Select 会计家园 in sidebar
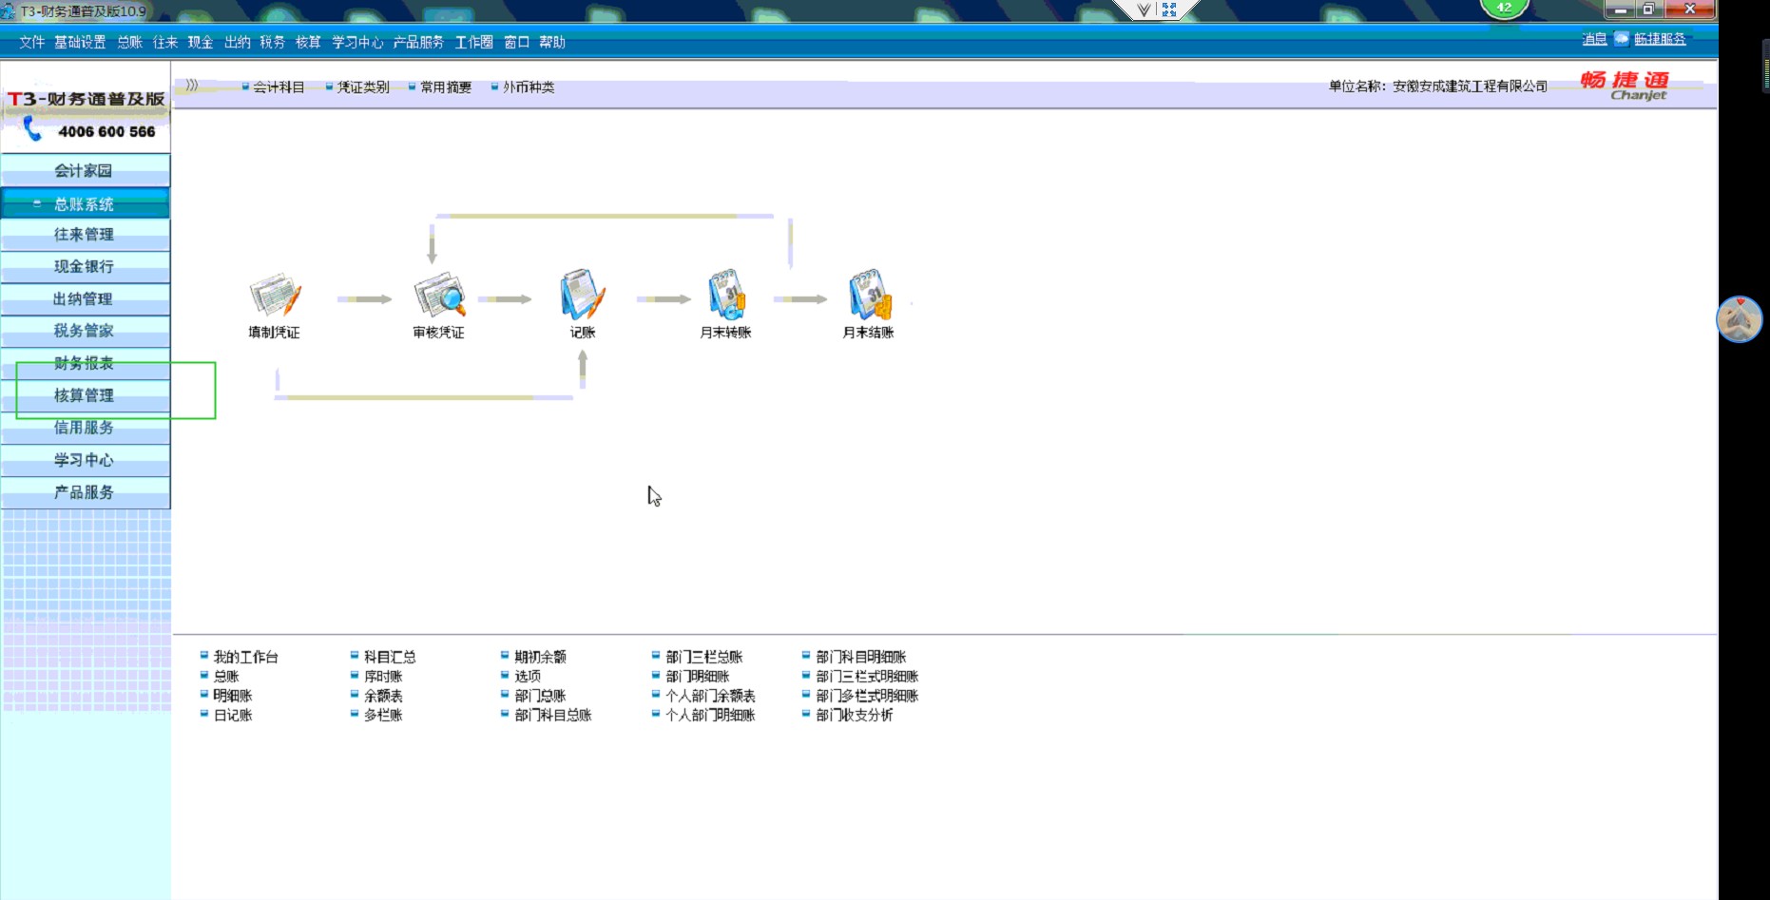The image size is (1770, 900). click(85, 170)
